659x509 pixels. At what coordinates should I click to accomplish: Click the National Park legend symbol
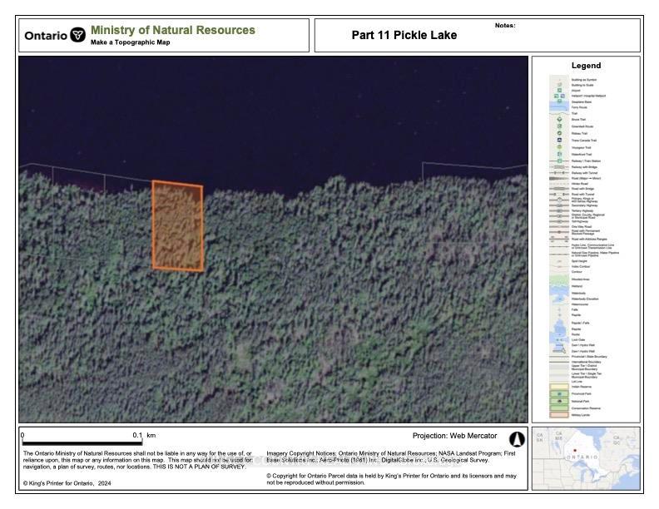coord(559,401)
